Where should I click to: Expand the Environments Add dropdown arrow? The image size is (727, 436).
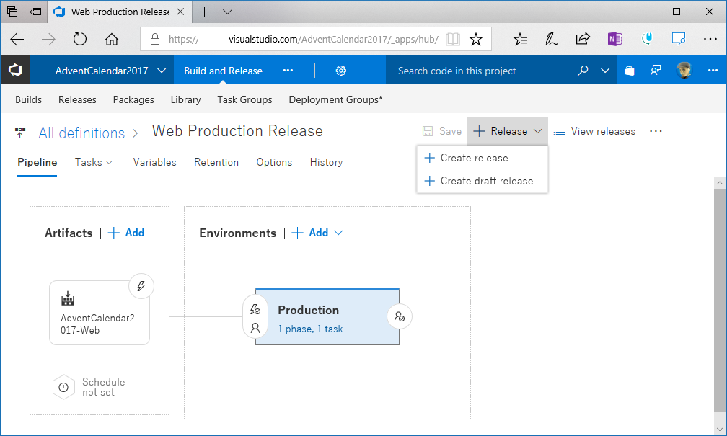(338, 233)
